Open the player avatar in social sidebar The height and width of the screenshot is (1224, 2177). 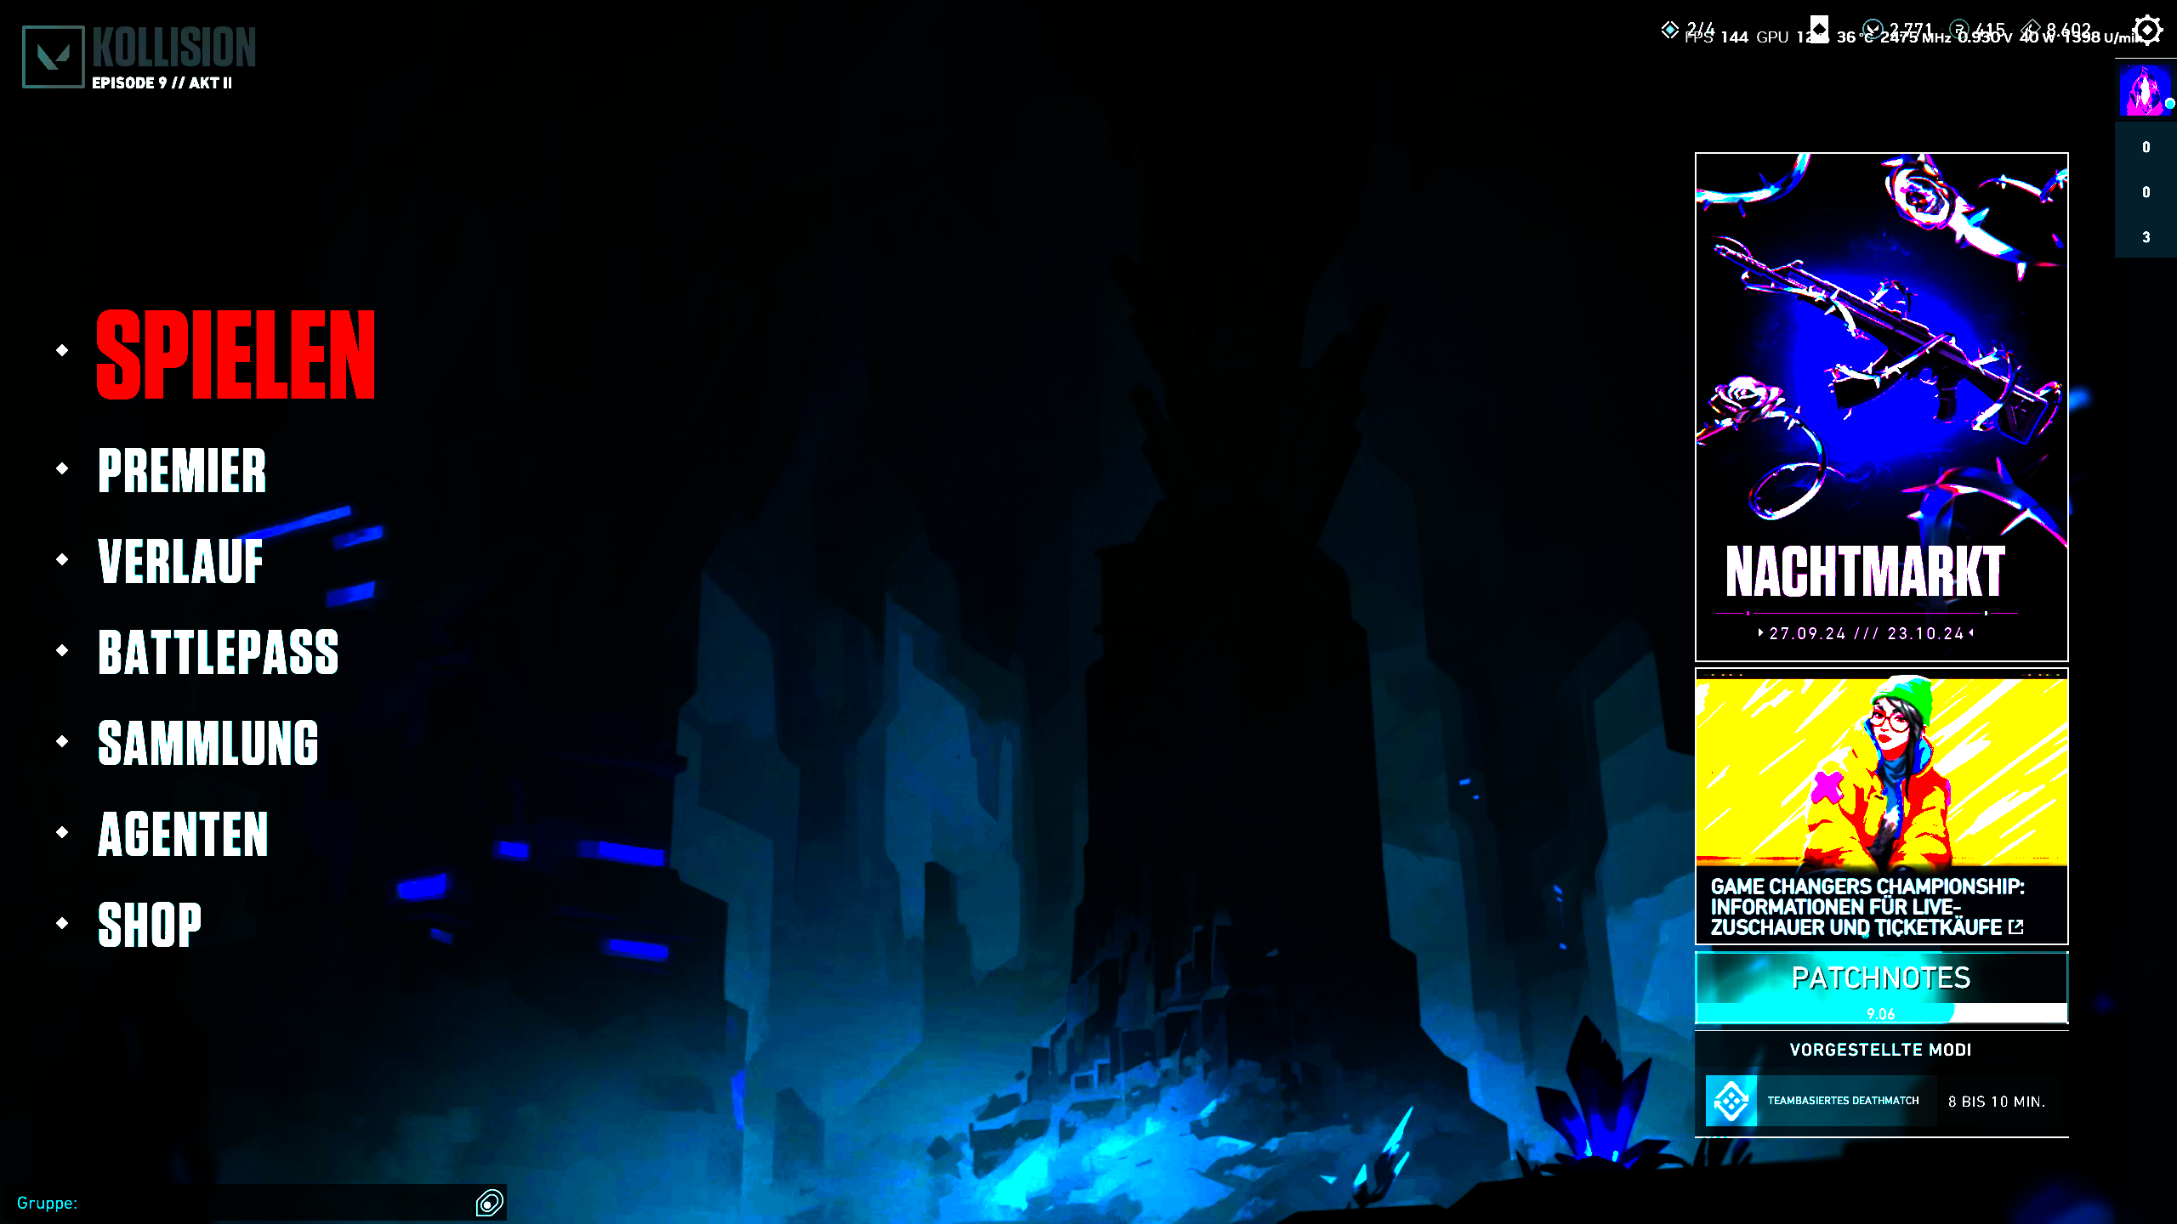[x=2144, y=90]
